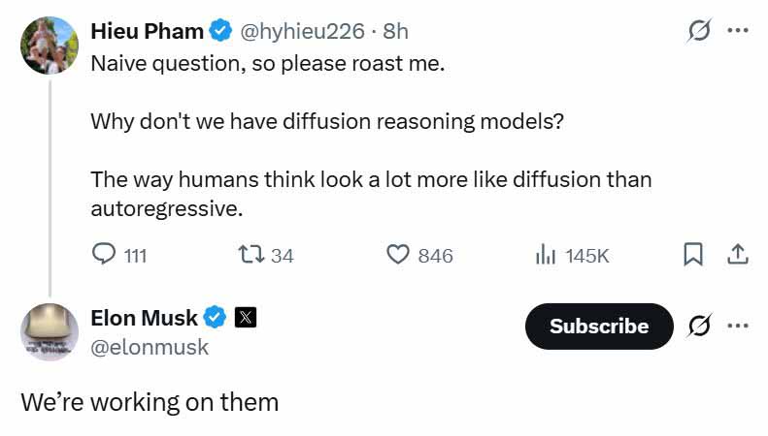View analytics showing 145K views
The image size is (768, 436).
[x=572, y=255]
